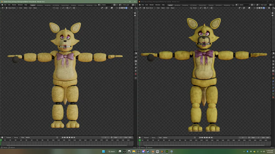Click new scene button beside Scene field, left window

point(114,5)
